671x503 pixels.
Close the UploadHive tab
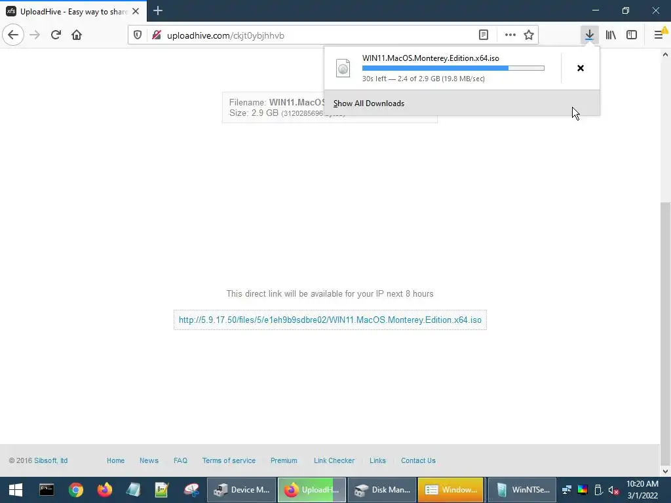136,12
